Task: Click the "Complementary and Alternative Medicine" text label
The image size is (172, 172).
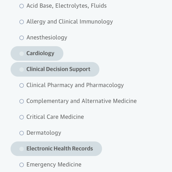Action: click(x=81, y=101)
